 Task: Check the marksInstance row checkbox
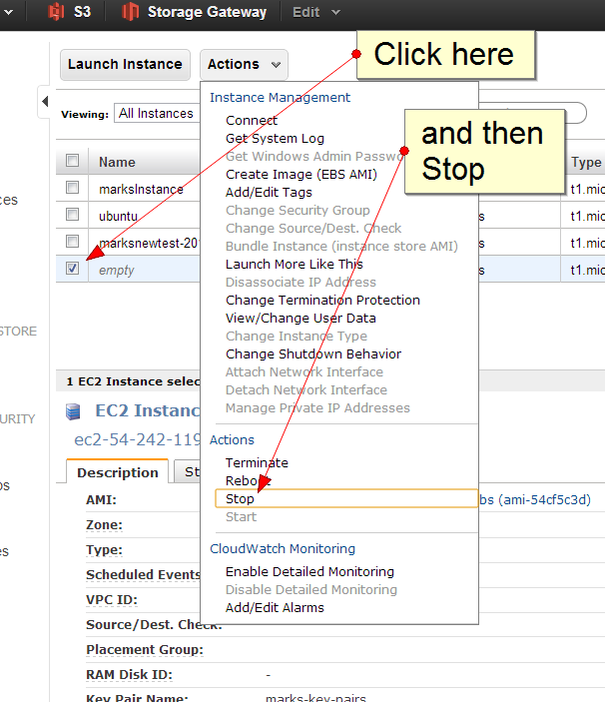[x=72, y=187]
